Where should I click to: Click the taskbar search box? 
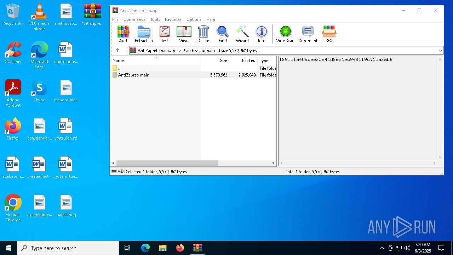pyautogui.click(x=68, y=248)
